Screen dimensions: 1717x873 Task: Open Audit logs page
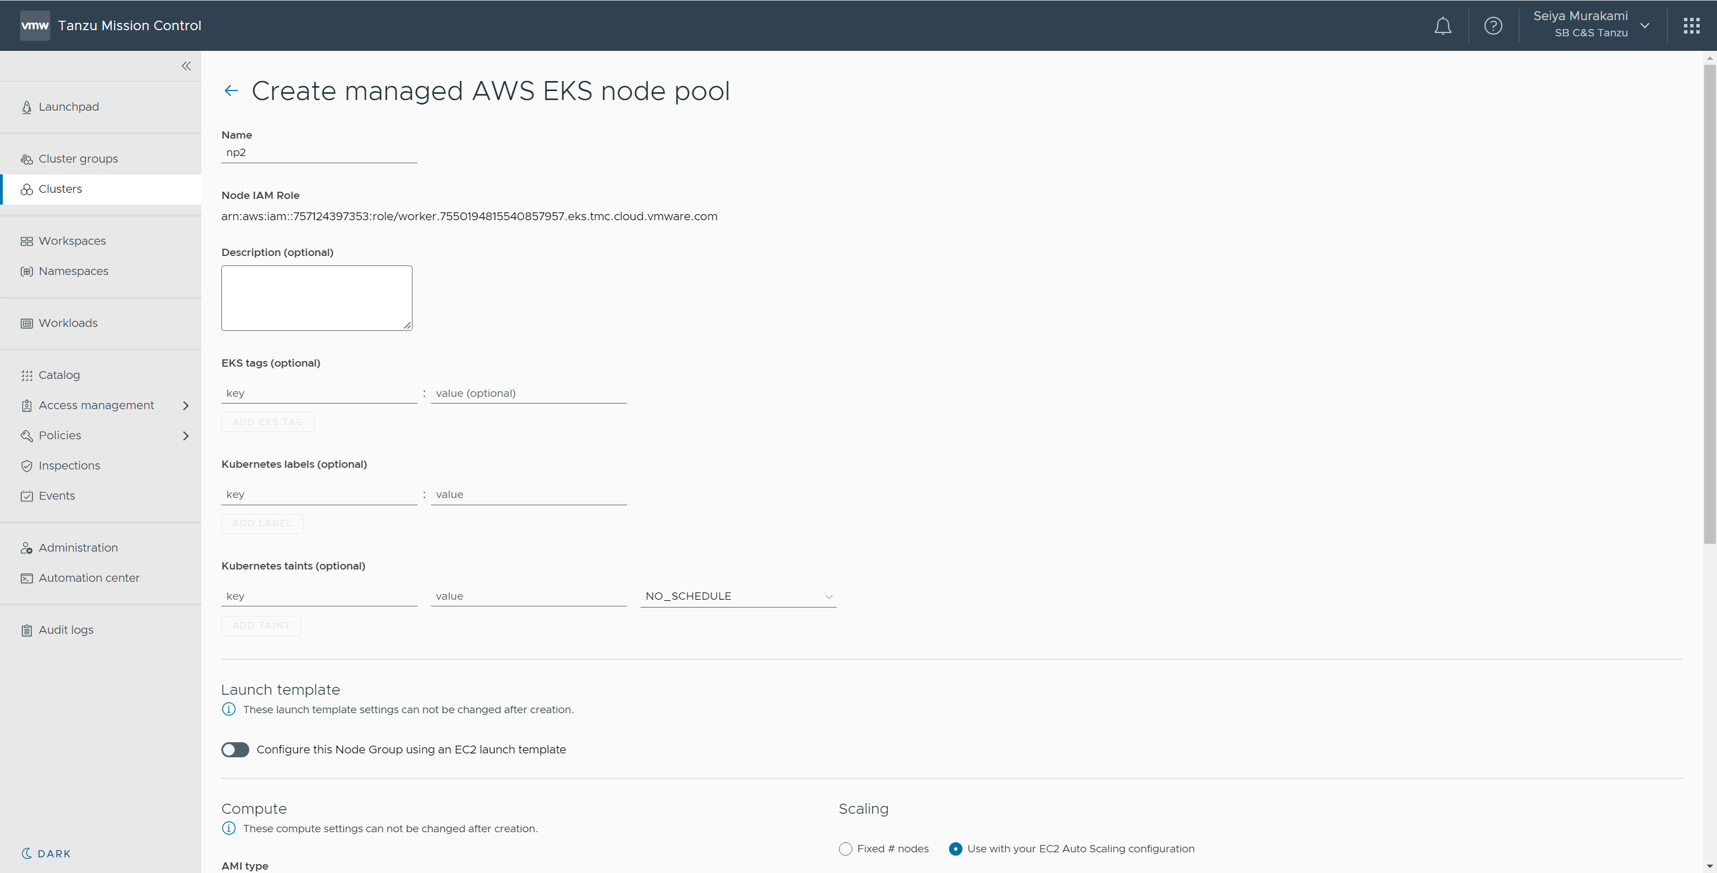point(66,630)
